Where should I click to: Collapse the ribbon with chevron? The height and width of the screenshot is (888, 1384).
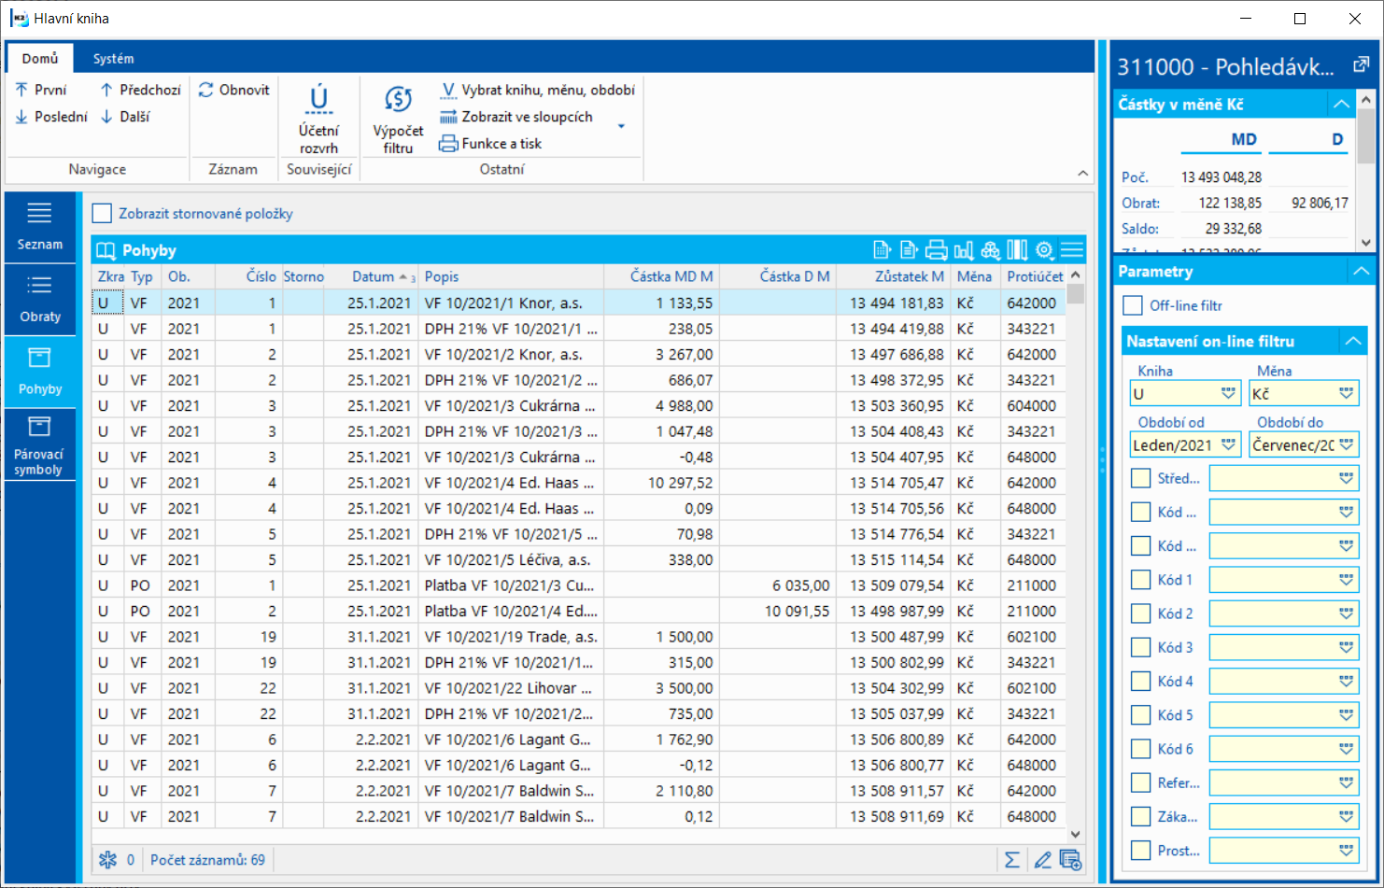pyautogui.click(x=1082, y=173)
